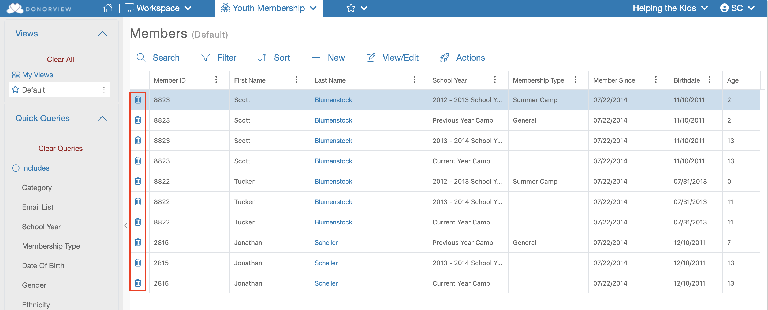
Task: Click Clear All views link
Action: (x=60, y=59)
